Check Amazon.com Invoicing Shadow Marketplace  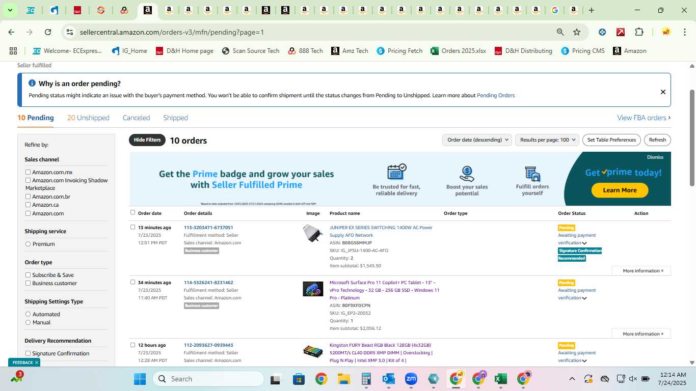[x=28, y=180]
